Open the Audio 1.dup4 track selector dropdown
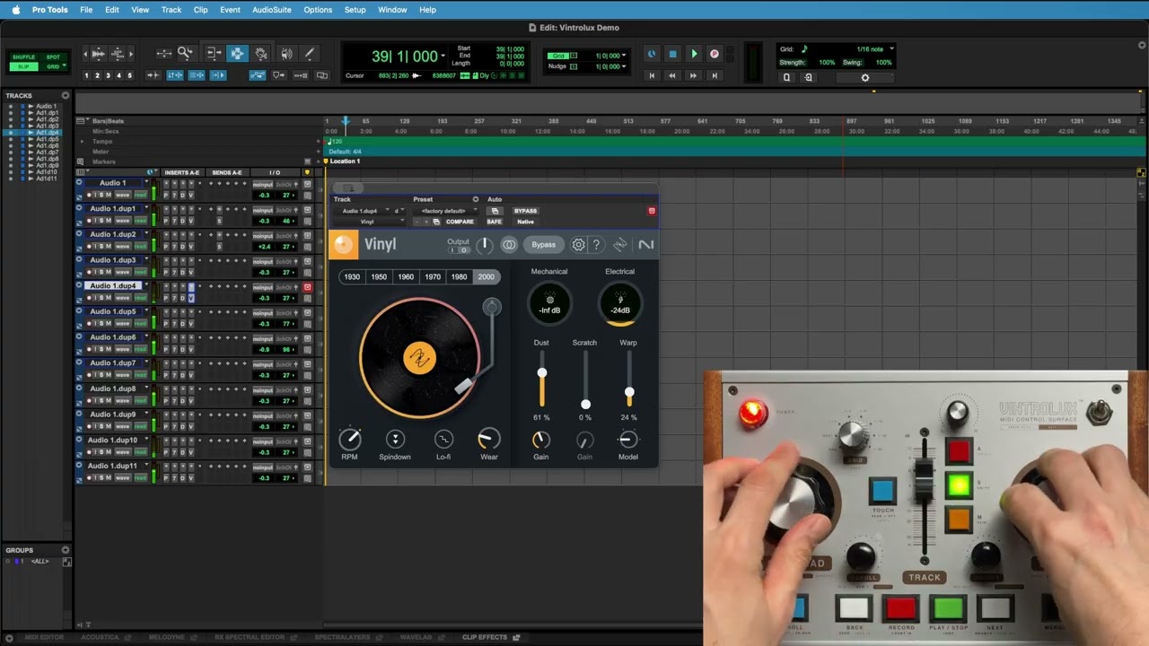 tap(362, 211)
